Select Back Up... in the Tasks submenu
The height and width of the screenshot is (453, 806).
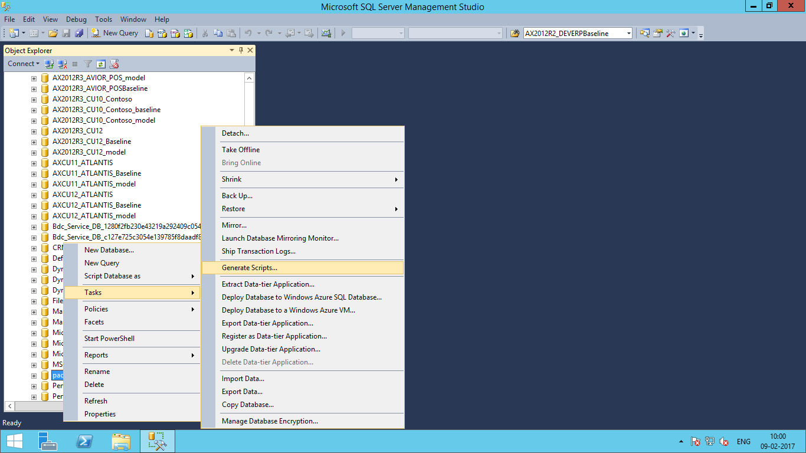click(237, 196)
